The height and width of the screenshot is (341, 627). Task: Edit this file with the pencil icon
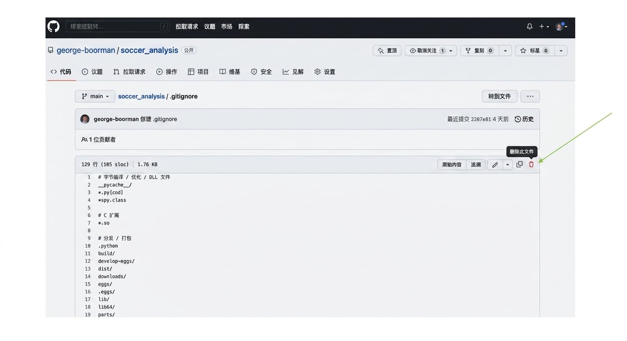click(x=495, y=165)
